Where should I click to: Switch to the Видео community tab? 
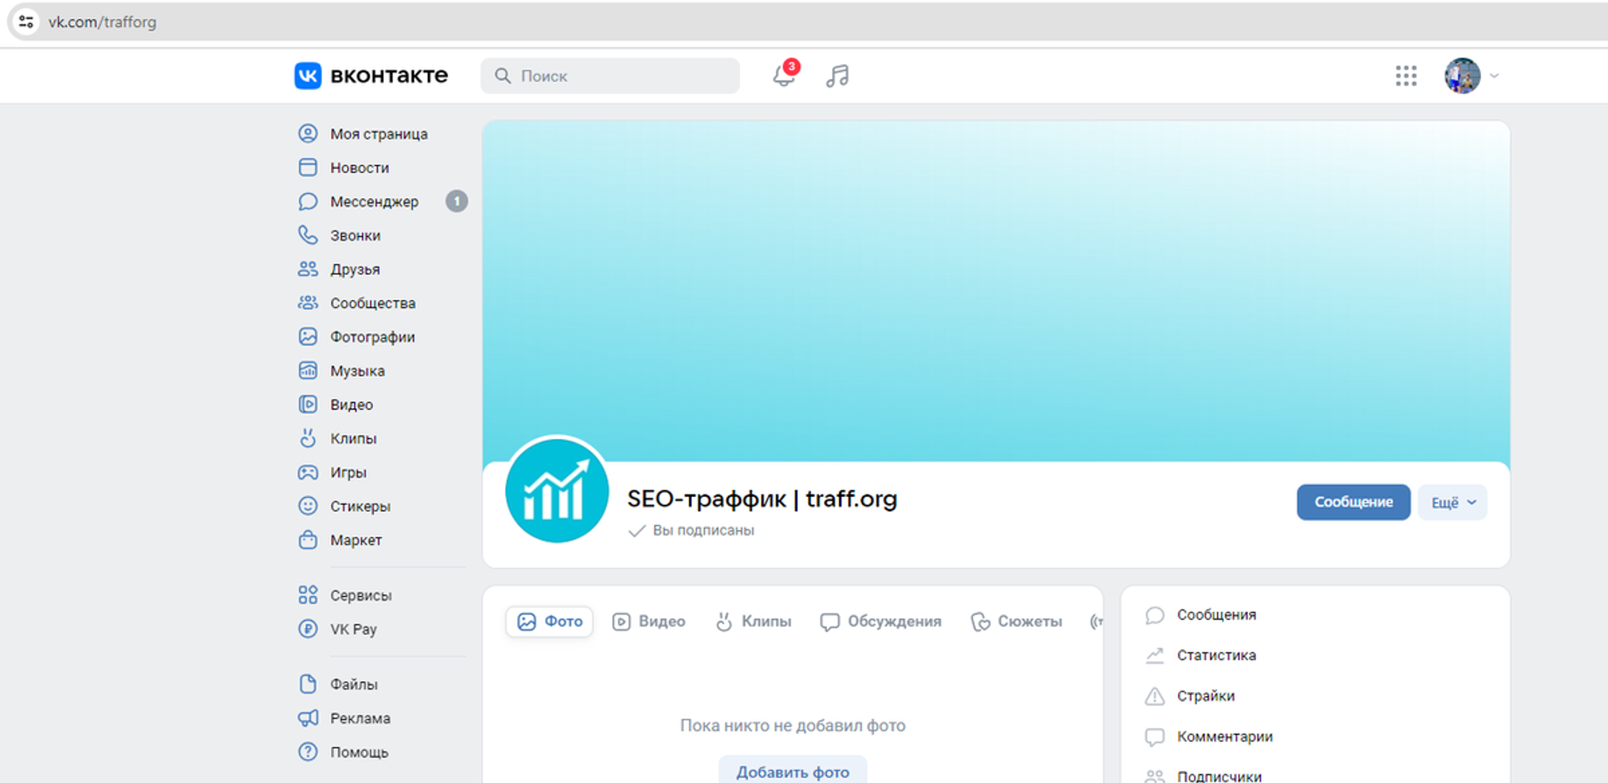pos(649,622)
